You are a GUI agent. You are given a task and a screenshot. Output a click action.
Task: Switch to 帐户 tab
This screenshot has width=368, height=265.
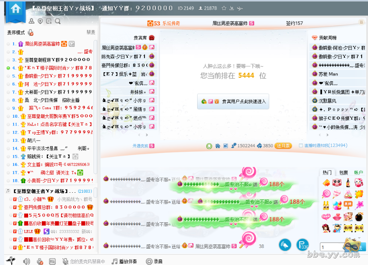coord(358,173)
